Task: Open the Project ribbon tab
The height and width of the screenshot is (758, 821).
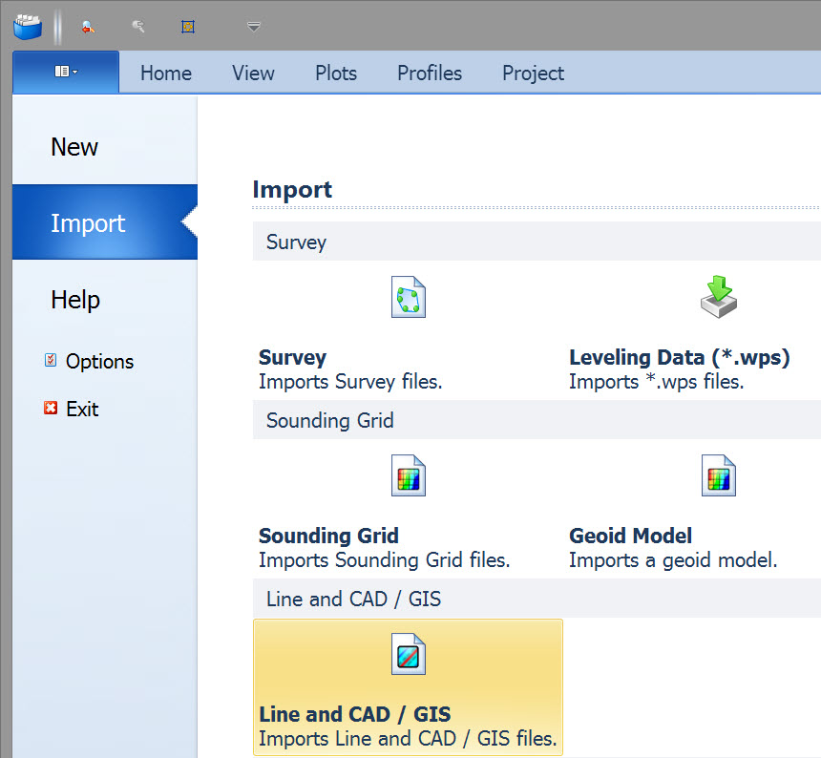Action: click(533, 74)
